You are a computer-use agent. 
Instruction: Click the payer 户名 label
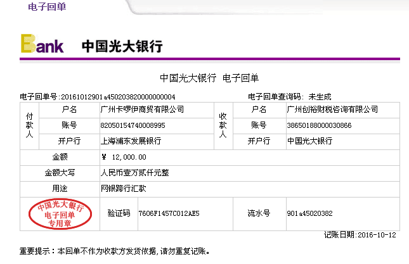69,110
